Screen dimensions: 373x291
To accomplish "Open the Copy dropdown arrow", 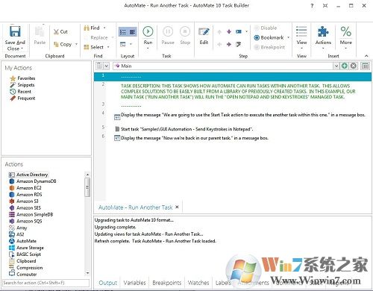I will (x=76, y=44).
